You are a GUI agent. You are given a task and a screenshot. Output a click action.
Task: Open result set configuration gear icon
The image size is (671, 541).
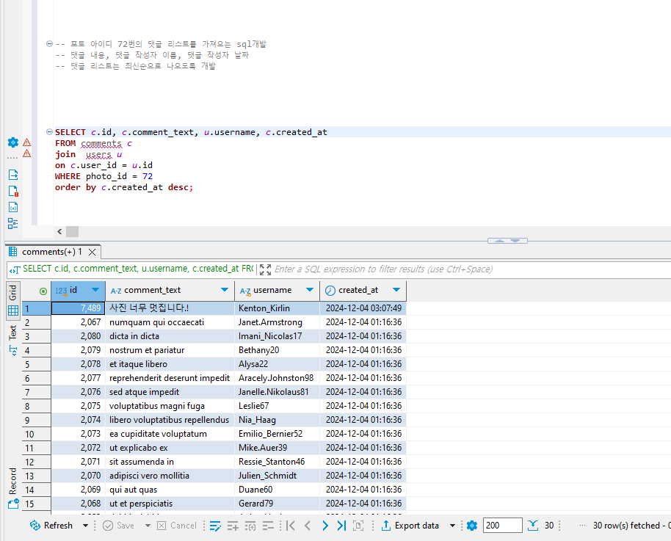[471, 526]
